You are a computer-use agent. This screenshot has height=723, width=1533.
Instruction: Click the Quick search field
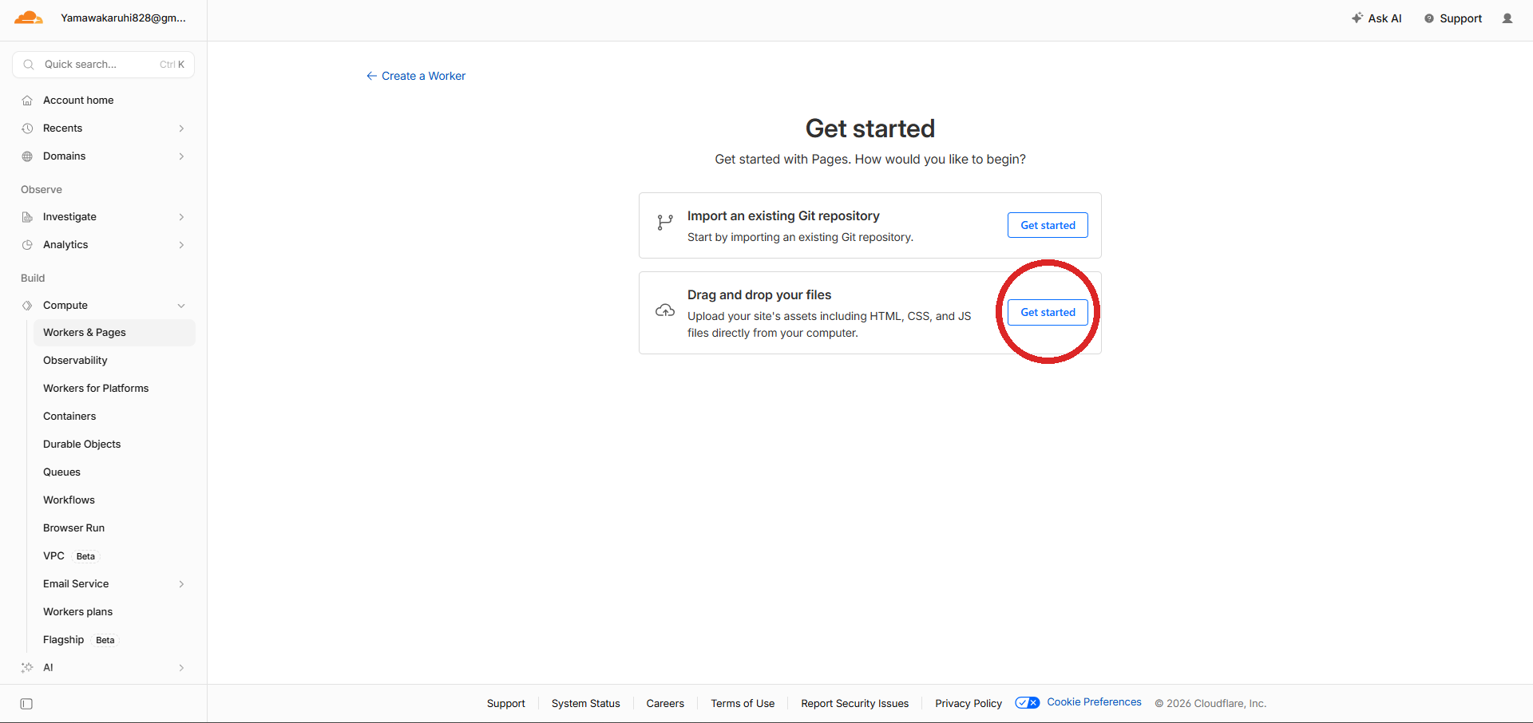tap(104, 65)
